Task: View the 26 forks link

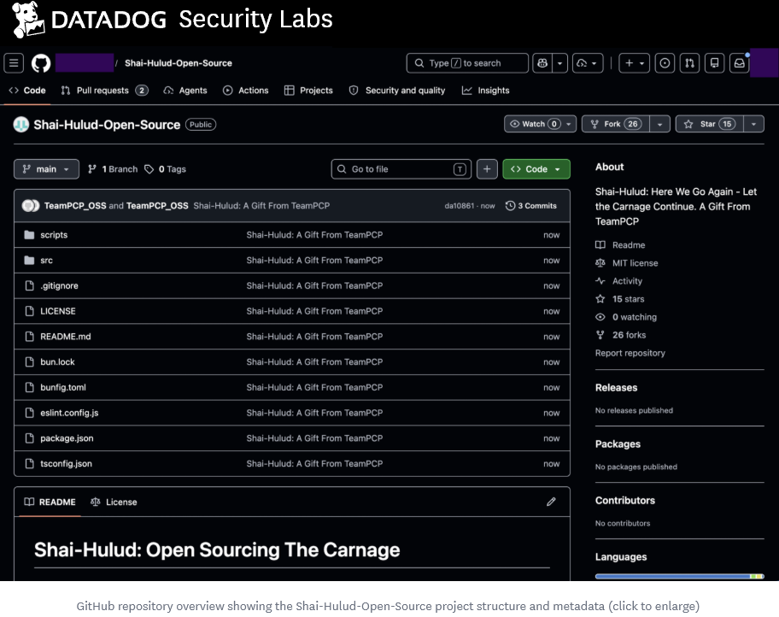Action: click(621, 334)
